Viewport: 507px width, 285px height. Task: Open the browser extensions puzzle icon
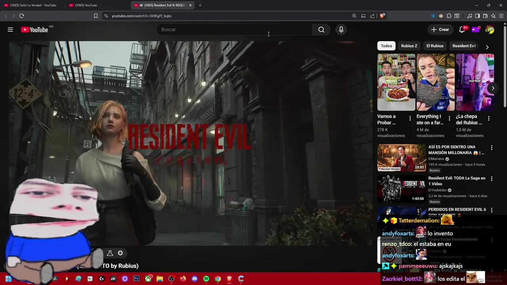449,16
